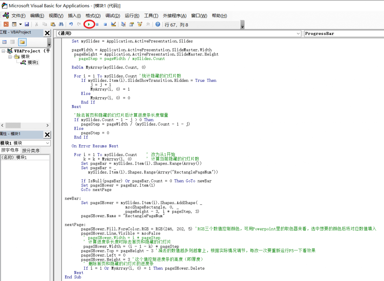This screenshot has height=281, width=384.
Task: Click the Reset stop-square icon
Action: (x=105, y=24)
